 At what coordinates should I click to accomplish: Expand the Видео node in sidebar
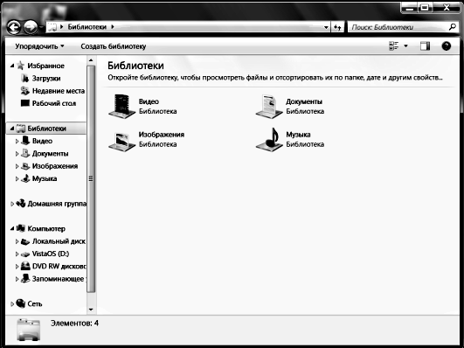click(x=17, y=142)
